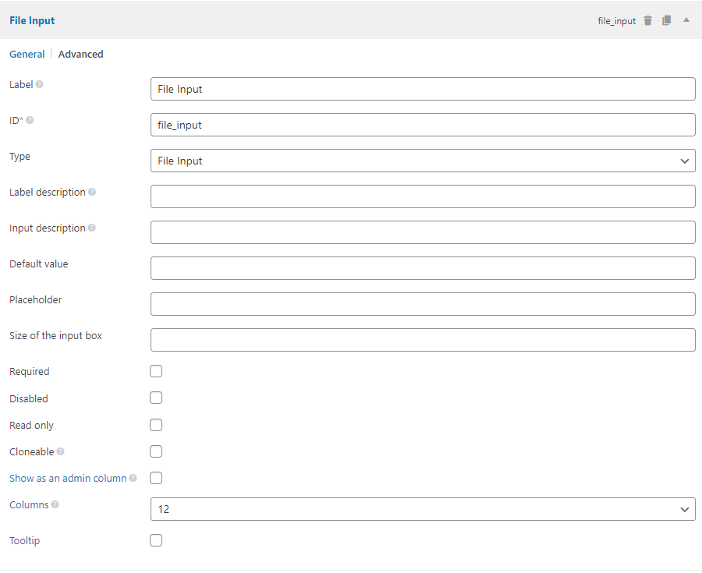
Task: Open the Type dropdown
Action: (422, 161)
